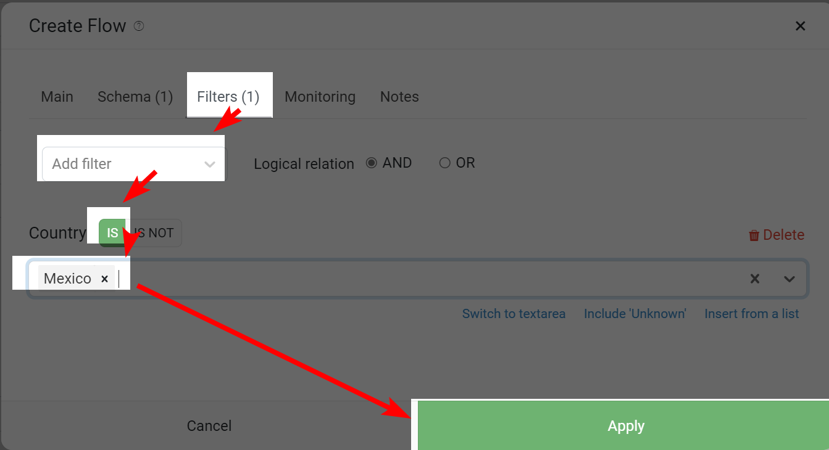This screenshot has height=450, width=829.
Task: Select the OR logical relation
Action: click(x=457, y=163)
